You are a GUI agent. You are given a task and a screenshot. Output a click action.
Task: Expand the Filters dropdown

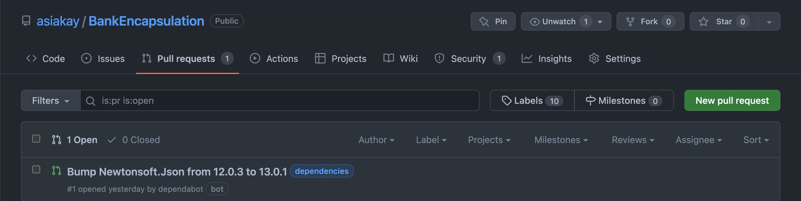pyautogui.click(x=51, y=101)
